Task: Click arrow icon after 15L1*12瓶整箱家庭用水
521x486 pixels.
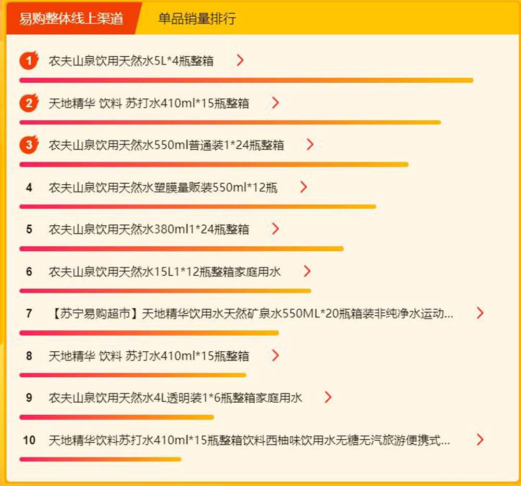Action: pyautogui.click(x=307, y=271)
